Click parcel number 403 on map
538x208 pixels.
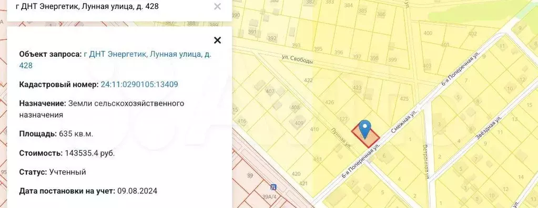[x=427, y=66]
